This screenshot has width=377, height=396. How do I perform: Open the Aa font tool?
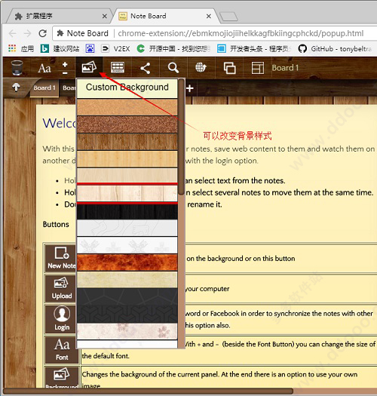(44, 68)
